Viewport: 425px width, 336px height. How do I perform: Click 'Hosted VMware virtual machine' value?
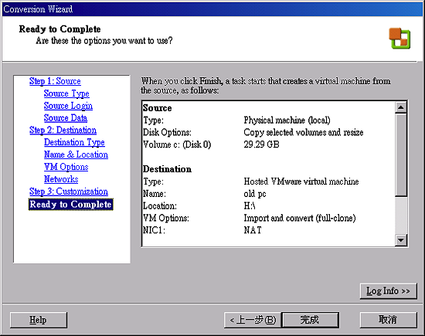point(301,182)
